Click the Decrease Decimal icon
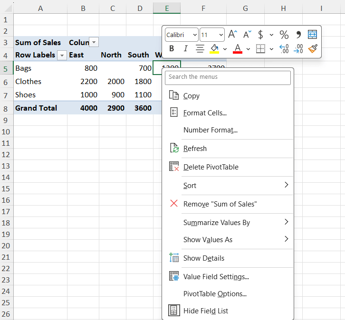 coord(298,48)
